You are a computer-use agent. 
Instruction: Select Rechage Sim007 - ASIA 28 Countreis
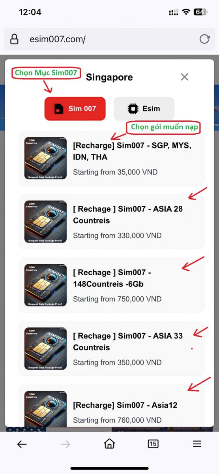pos(111,222)
